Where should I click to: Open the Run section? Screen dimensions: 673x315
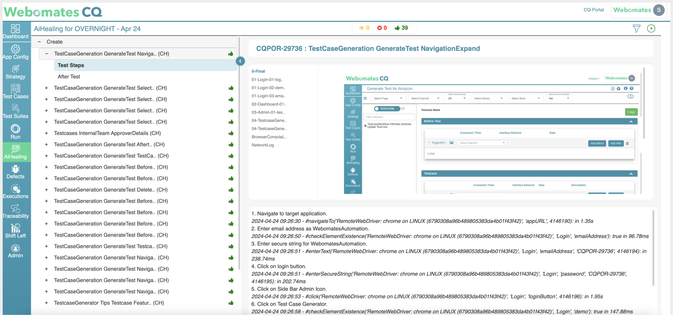pyautogui.click(x=16, y=132)
